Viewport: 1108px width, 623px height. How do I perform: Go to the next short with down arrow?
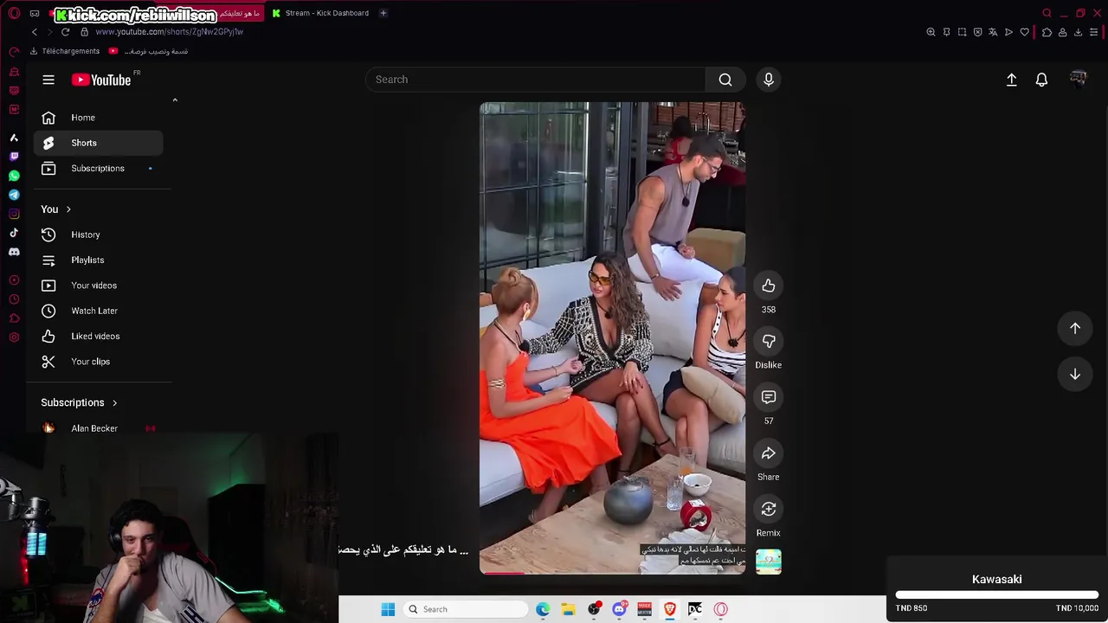pos(1075,374)
